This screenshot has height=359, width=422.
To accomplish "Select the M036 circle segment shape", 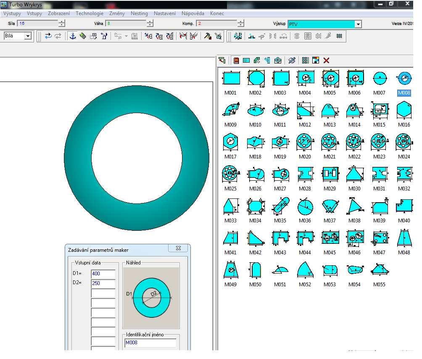I will tap(305, 207).
